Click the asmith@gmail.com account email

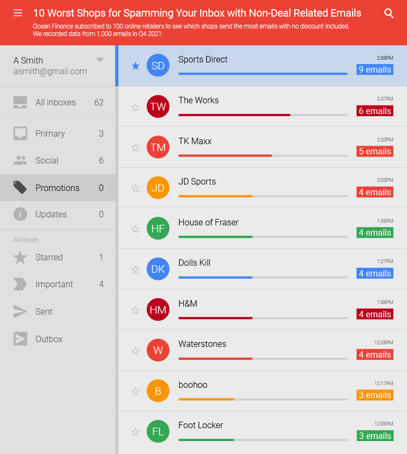[x=50, y=71]
